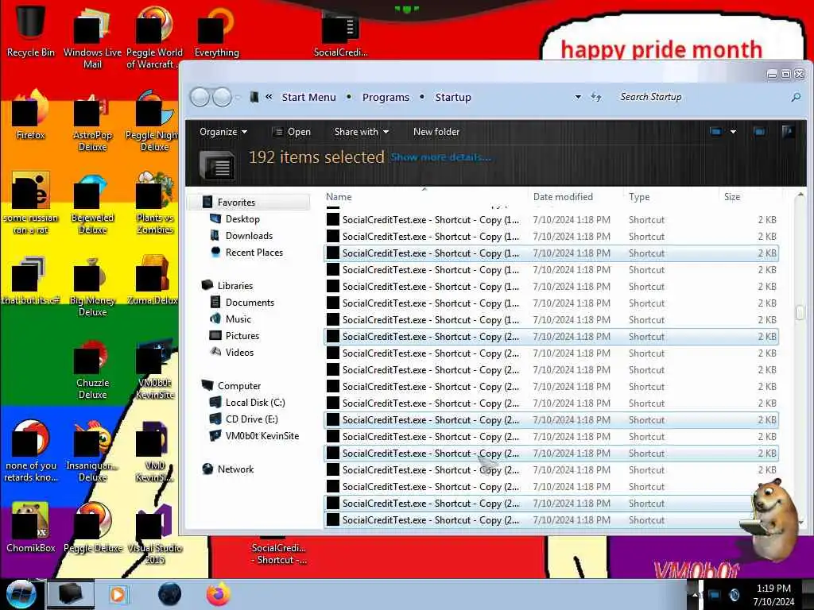
Task: Show hidden system tray icons arrow
Action: pyautogui.click(x=695, y=594)
